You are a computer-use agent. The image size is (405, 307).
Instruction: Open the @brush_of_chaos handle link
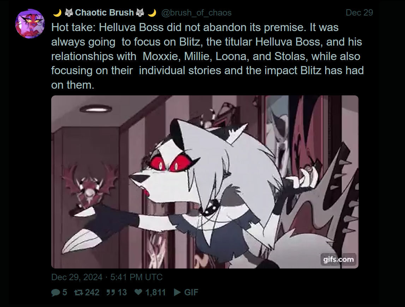coord(196,13)
